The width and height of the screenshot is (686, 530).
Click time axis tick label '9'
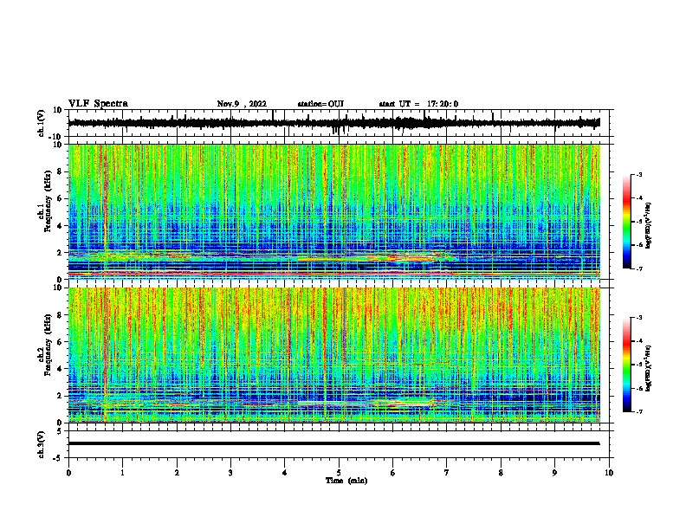[554, 473]
